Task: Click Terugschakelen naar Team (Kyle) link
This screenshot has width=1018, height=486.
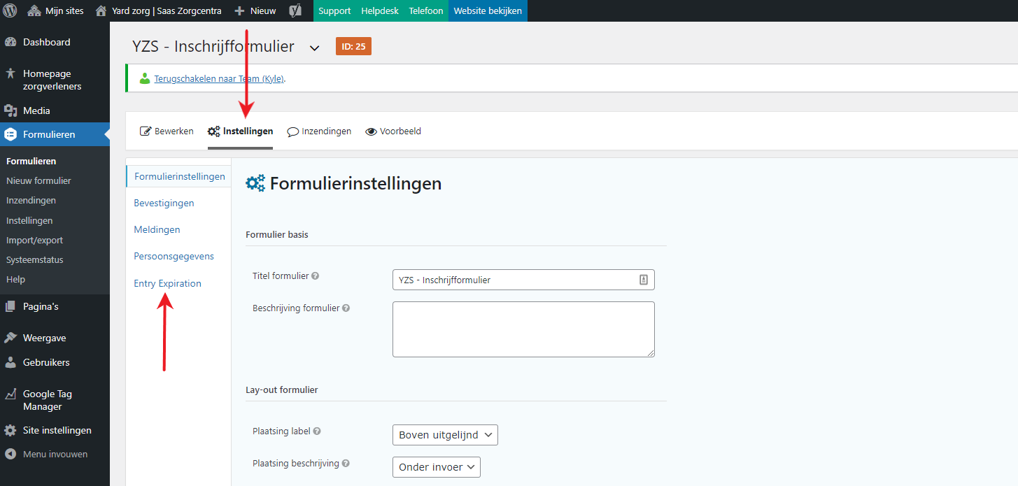Action: (x=219, y=78)
